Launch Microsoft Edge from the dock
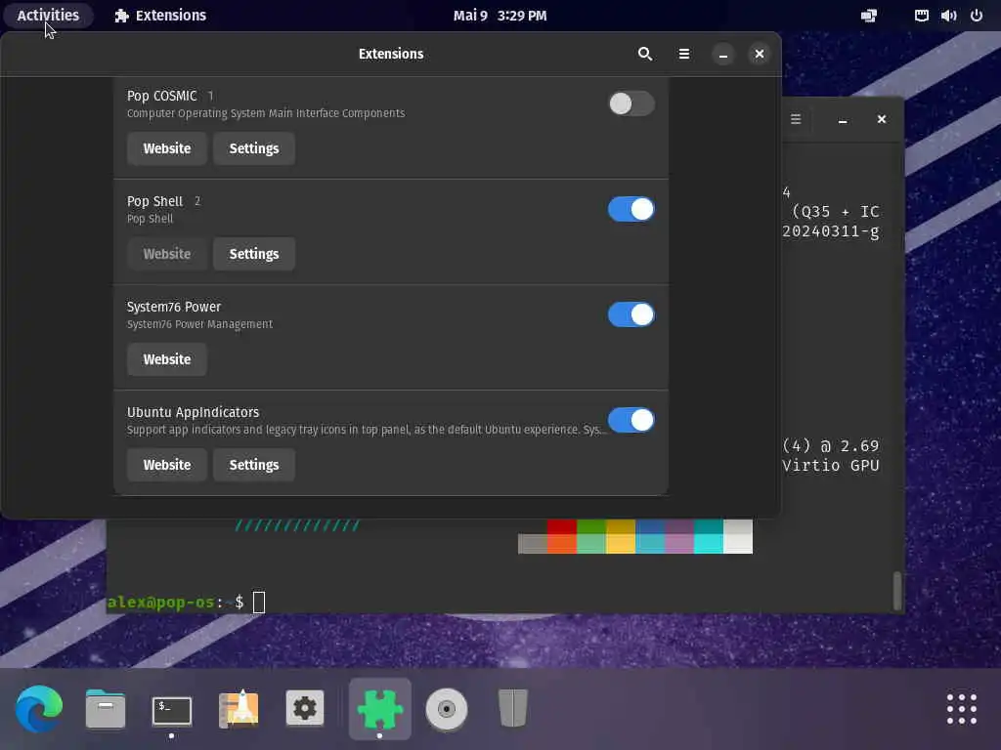 click(x=39, y=709)
